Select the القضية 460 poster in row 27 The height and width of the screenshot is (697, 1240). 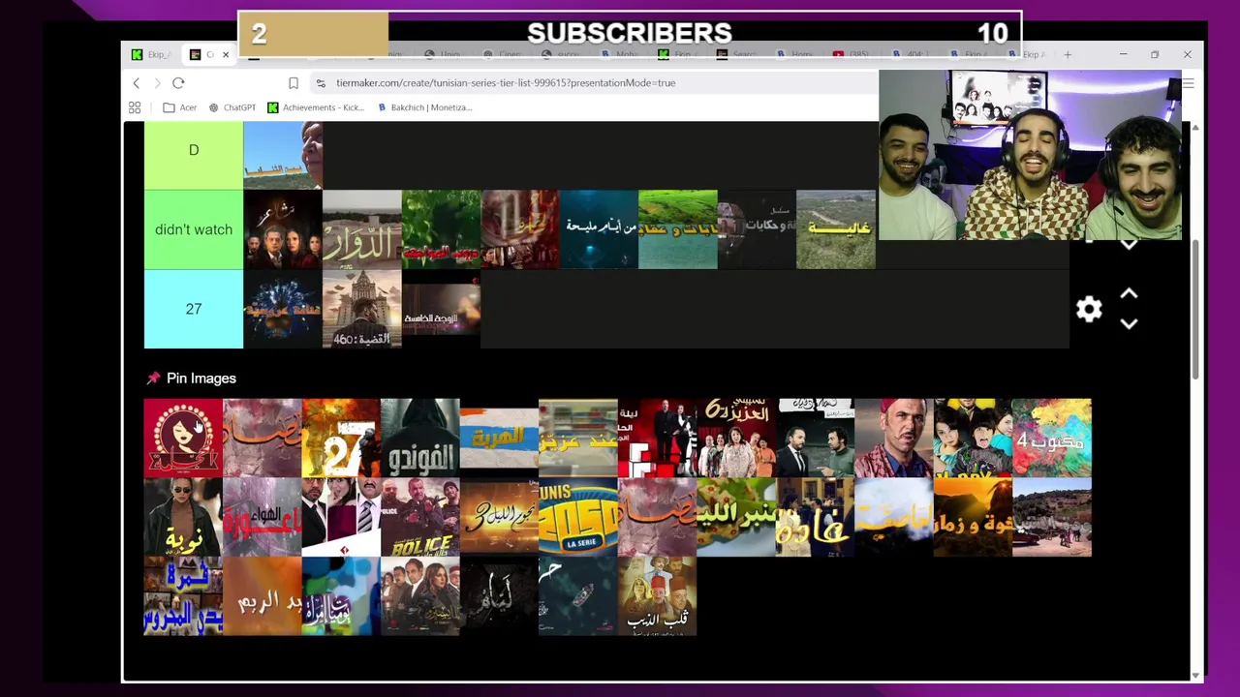362,309
